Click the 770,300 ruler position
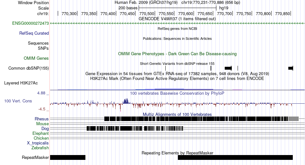305x165 pixels. (x=69, y=13)
